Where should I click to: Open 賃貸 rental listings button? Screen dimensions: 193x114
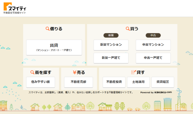(54, 47)
